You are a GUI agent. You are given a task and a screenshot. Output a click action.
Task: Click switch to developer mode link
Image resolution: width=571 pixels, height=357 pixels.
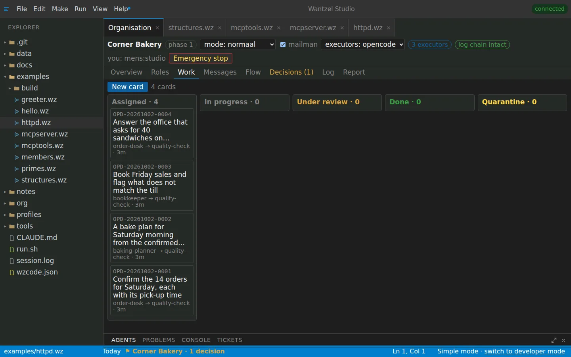coord(525,351)
